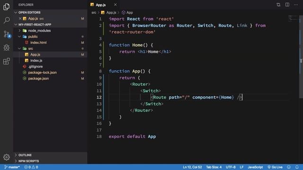Viewport: 303px width, 170px height.
Task: Click the word BrowserRouter in line 2
Action: [x=149, y=25]
